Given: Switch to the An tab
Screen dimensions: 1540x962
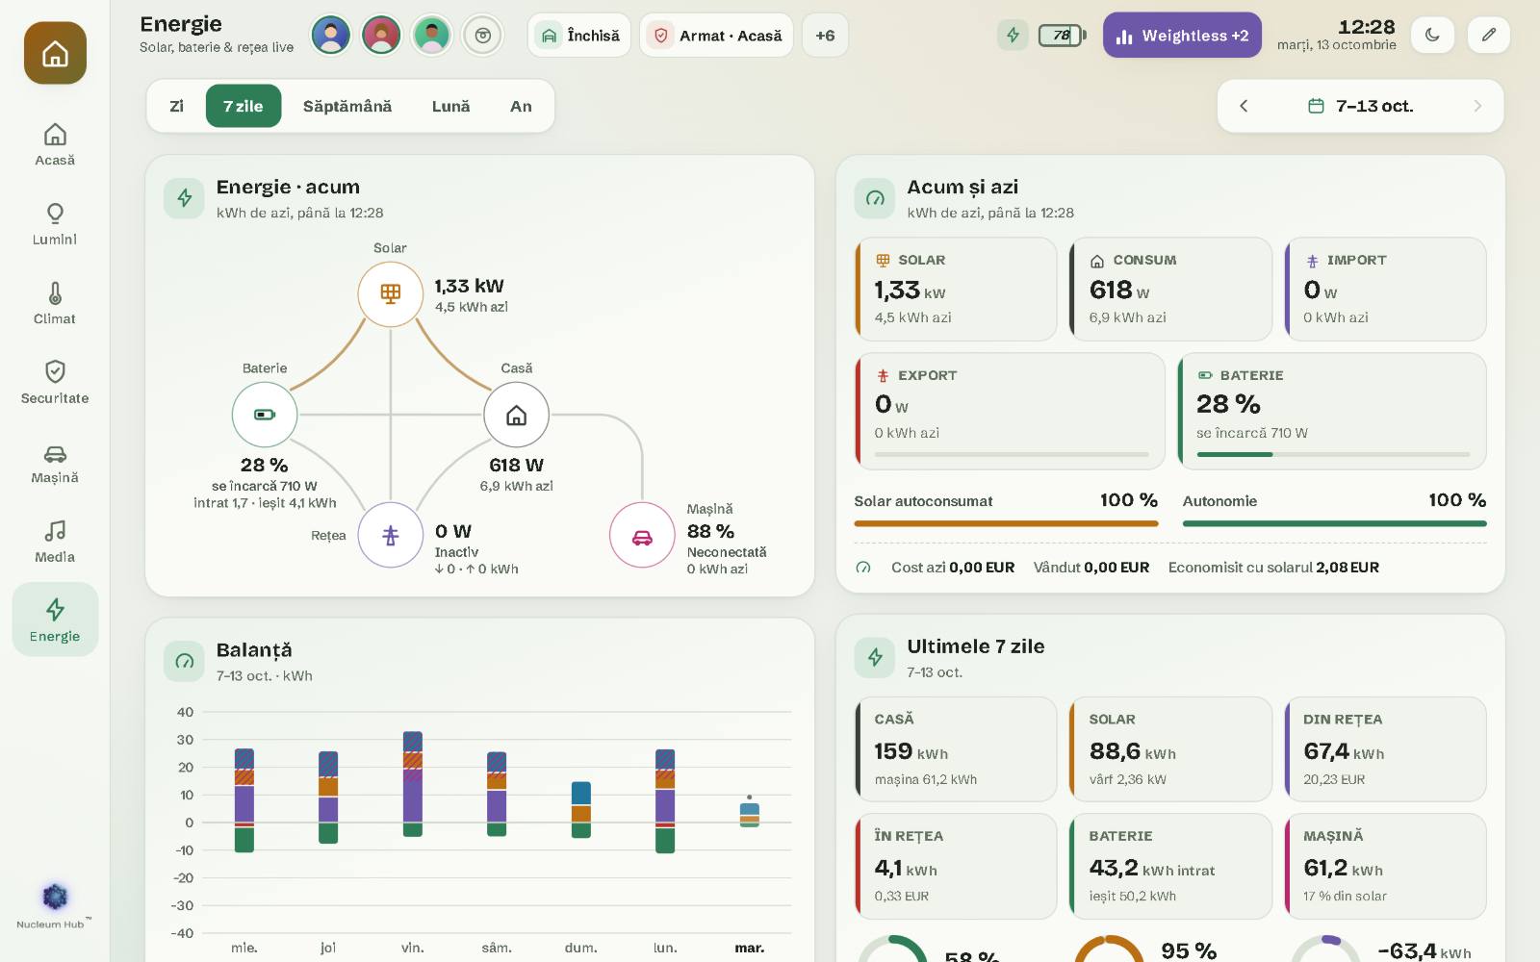Looking at the screenshot, I should 521,106.
